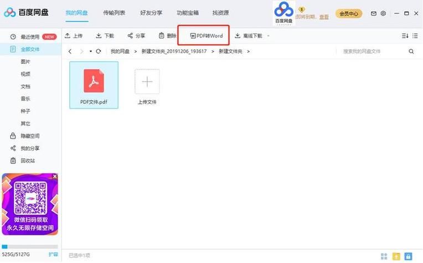
Task: Open the settings gear icon
Action: [383, 13]
